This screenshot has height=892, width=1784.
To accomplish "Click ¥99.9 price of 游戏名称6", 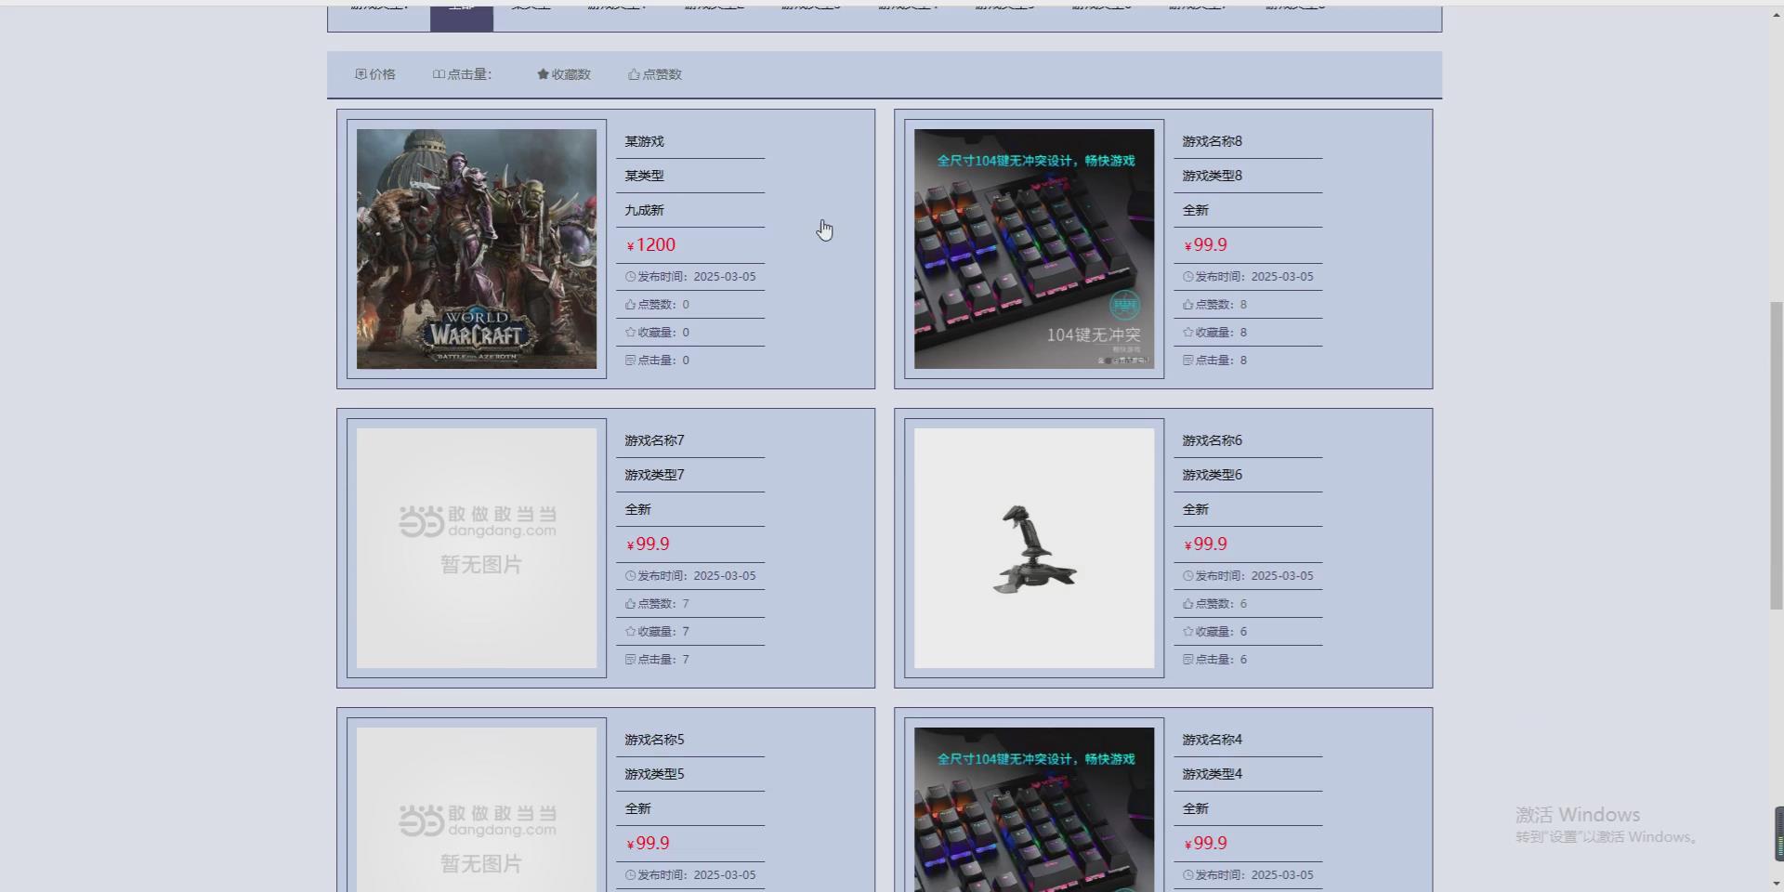I will 1206,544.
